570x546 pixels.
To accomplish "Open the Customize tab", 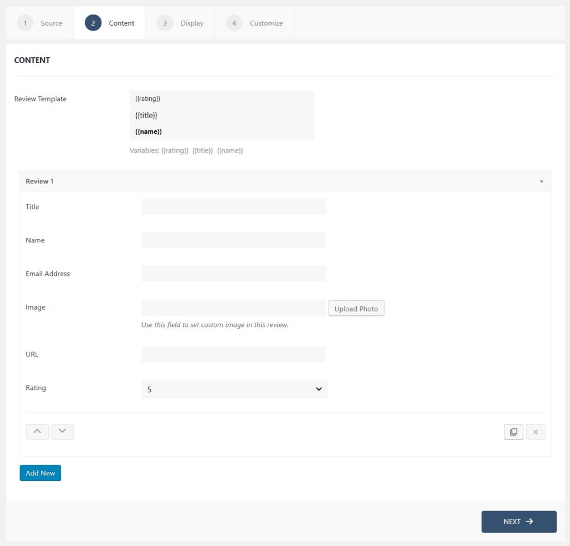I will pyautogui.click(x=266, y=23).
